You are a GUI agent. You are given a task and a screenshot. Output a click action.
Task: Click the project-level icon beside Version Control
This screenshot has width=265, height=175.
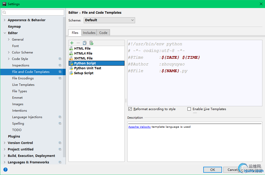(60, 143)
